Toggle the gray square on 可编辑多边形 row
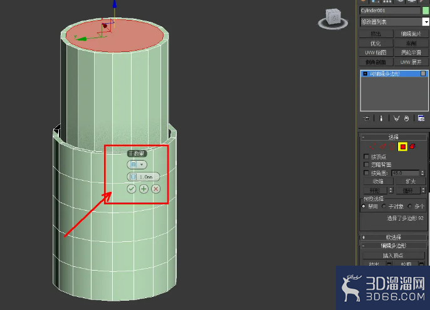This screenshot has width=430, height=310. pyautogui.click(x=423, y=74)
